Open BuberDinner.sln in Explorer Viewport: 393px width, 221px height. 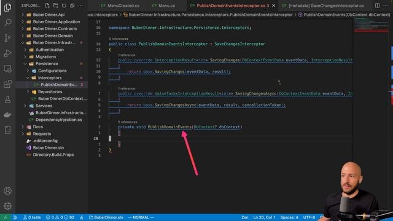click(x=49, y=148)
